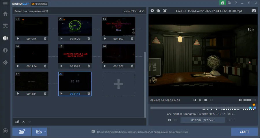
Task: Mute audio with speaker icon
Action: coord(240,100)
